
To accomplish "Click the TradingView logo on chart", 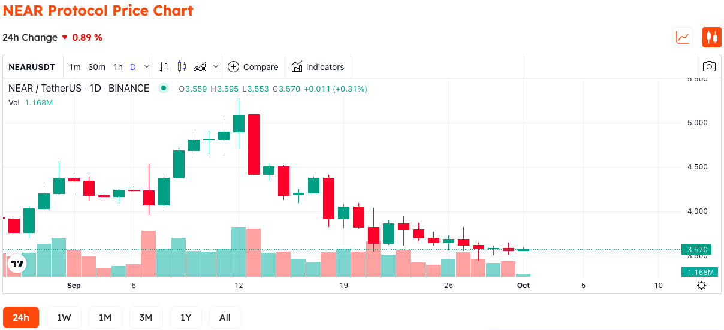I will pyautogui.click(x=17, y=264).
